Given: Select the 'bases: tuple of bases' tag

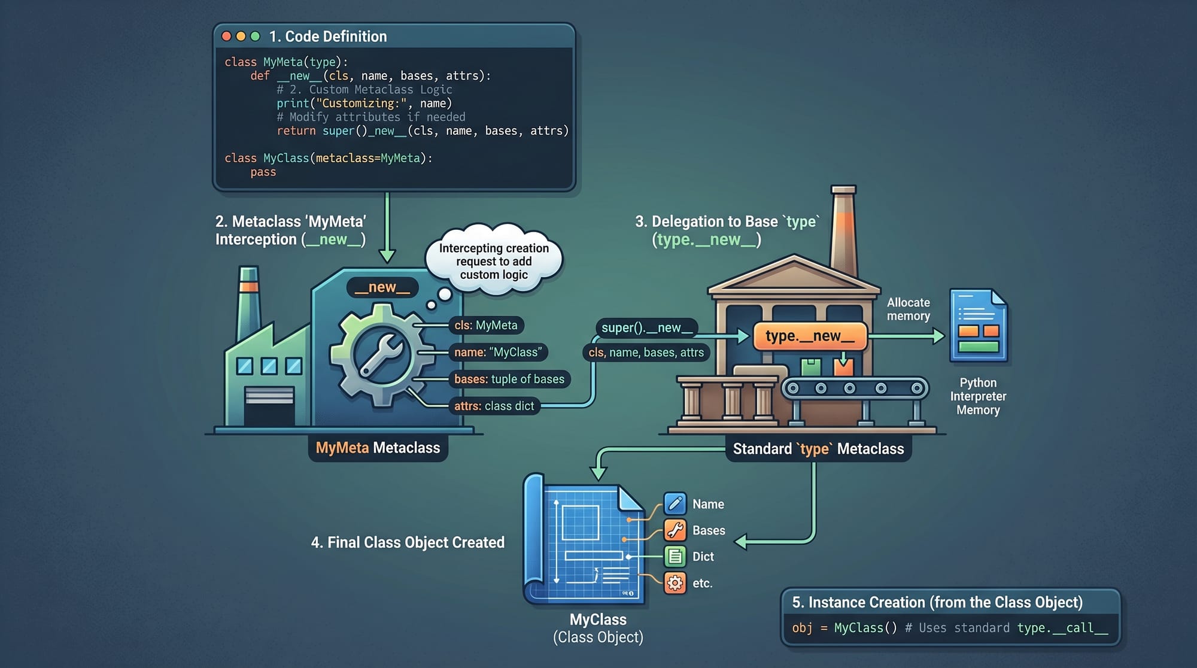Looking at the screenshot, I should tap(509, 379).
